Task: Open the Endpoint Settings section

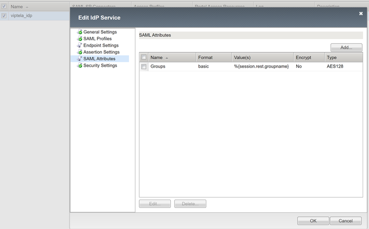Action: tap(101, 46)
